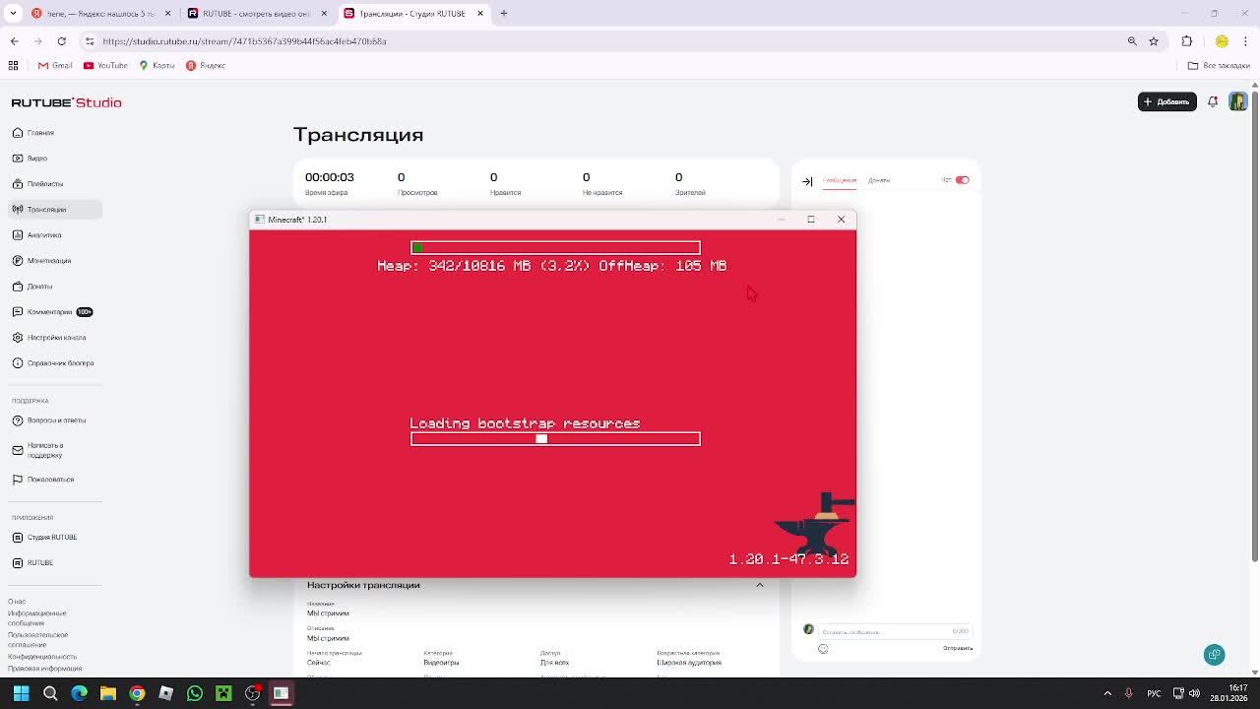The width and height of the screenshot is (1260, 709).
Task: Open the browser tab search dropdown
Action: 13,14
